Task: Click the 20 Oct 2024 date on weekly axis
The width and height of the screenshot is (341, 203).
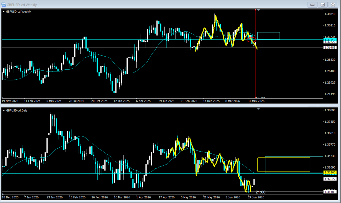Action: [99, 101]
